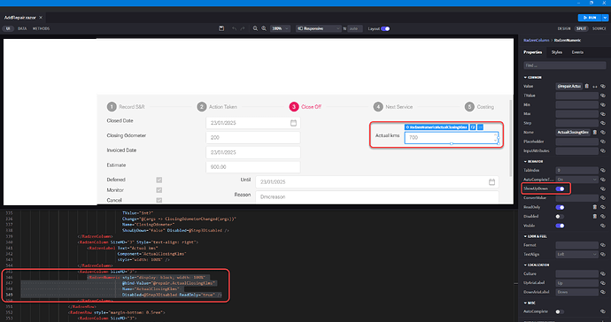The width and height of the screenshot is (611, 322).
Task: Check the Cancel checkbox
Action: (x=159, y=200)
